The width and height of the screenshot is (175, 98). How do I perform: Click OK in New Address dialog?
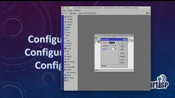tap(122, 43)
